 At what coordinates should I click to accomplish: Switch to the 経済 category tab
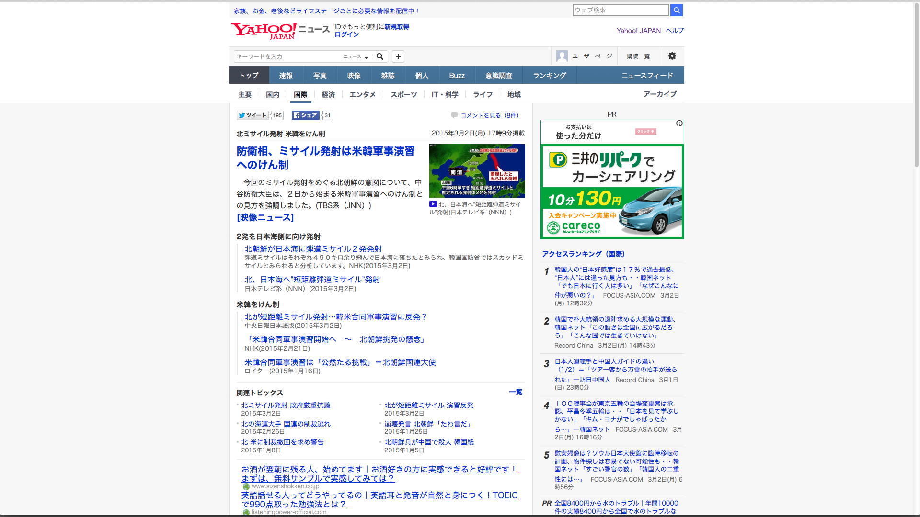(x=328, y=95)
